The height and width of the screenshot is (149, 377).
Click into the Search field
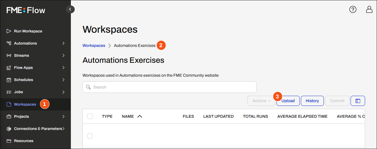pos(170,87)
